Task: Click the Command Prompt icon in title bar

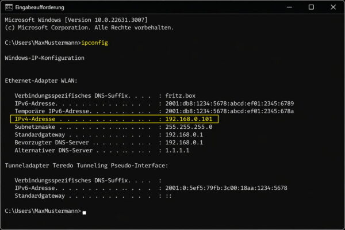Action: (9, 7)
